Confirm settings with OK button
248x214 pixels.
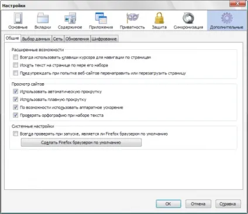(x=168, y=204)
